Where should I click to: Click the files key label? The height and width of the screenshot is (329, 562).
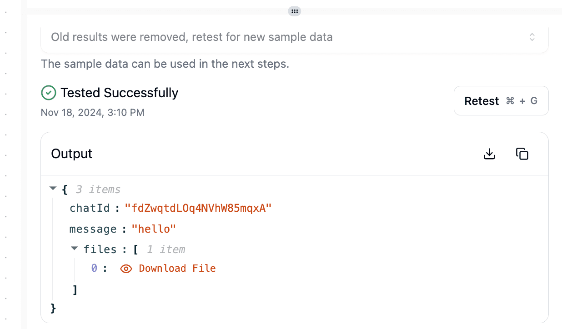click(x=100, y=249)
